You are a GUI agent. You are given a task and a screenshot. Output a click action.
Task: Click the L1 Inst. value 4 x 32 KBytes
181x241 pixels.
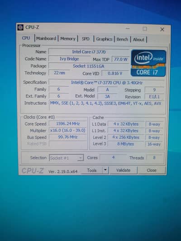pyautogui.click(x=126, y=131)
